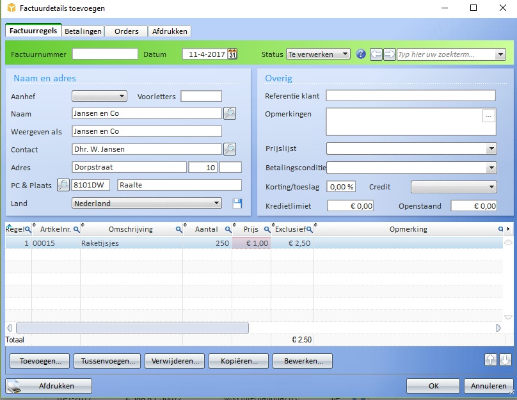The image size is (517, 400).
Task: Open the date picker calendar icon
Action: point(232,54)
